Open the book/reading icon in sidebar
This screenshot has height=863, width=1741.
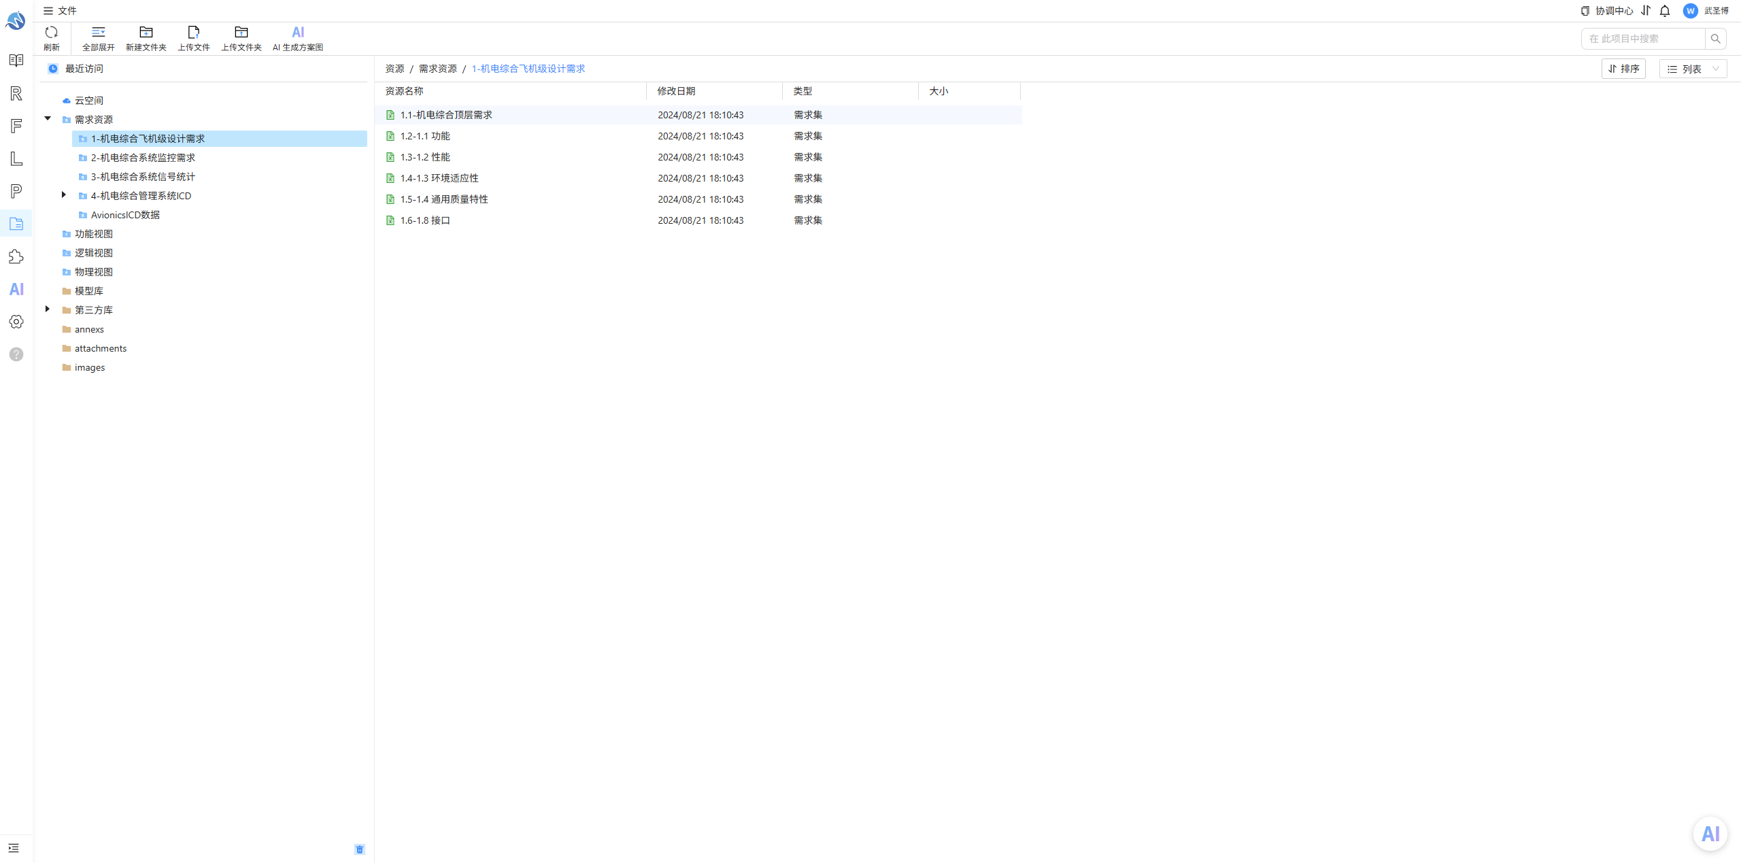click(x=16, y=61)
